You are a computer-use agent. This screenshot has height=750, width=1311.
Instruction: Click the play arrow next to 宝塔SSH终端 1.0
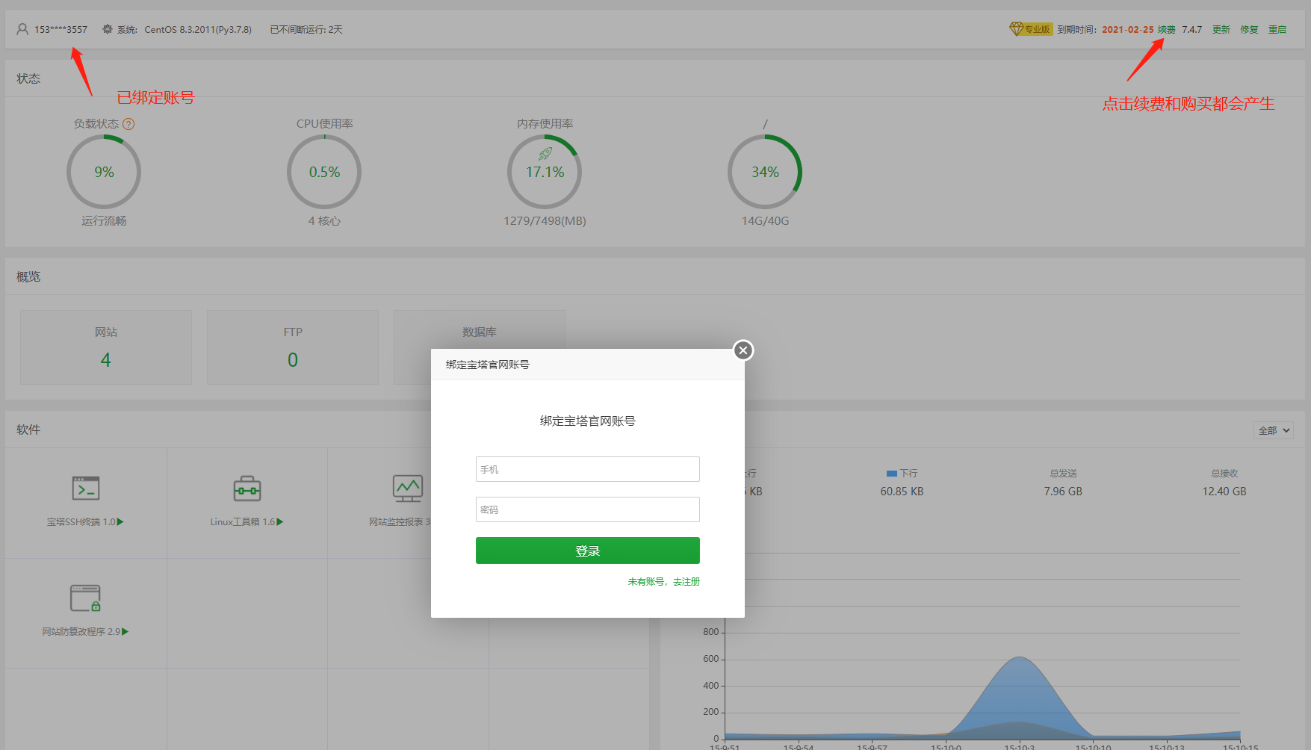(x=120, y=522)
